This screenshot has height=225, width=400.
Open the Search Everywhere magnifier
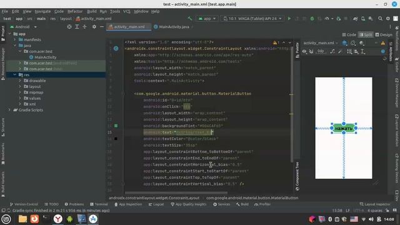tap(380, 19)
